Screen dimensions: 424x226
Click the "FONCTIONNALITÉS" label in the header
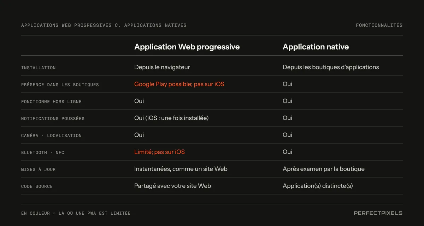coord(379,25)
